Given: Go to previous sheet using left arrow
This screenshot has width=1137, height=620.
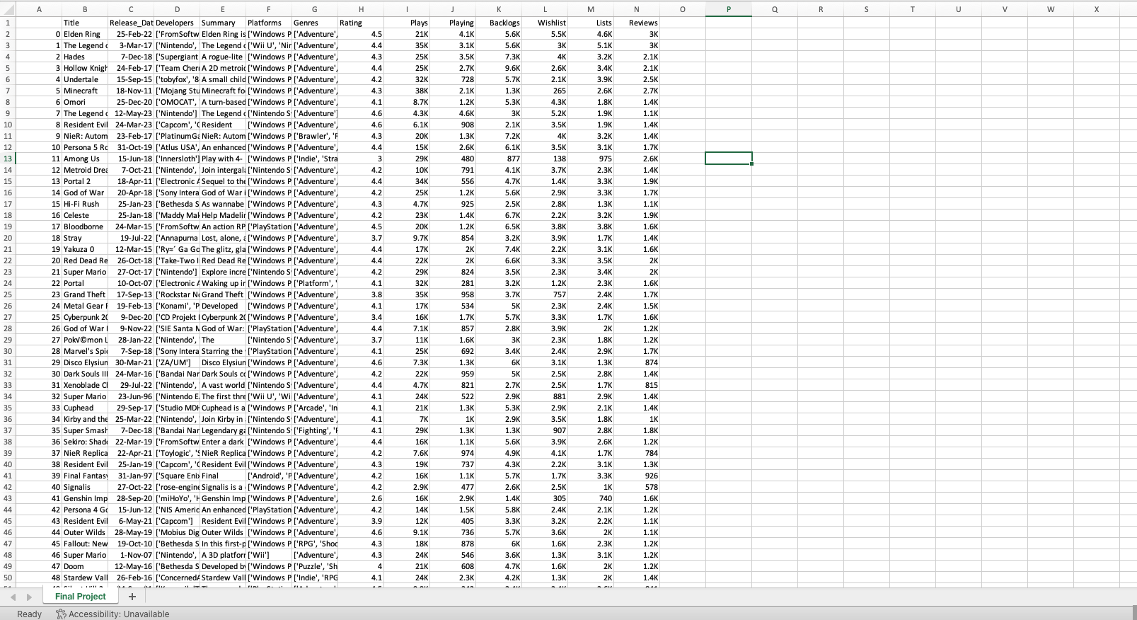Looking at the screenshot, I should 13,597.
